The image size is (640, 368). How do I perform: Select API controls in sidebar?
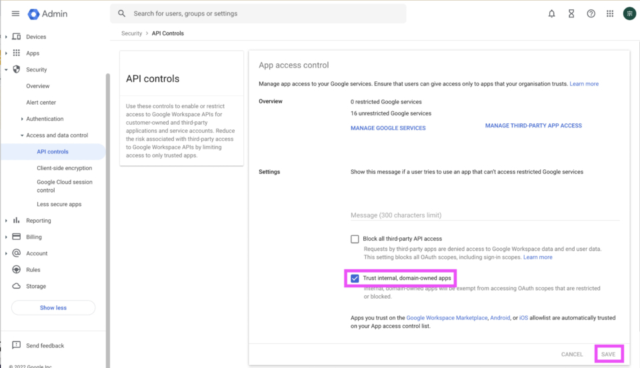tap(53, 151)
